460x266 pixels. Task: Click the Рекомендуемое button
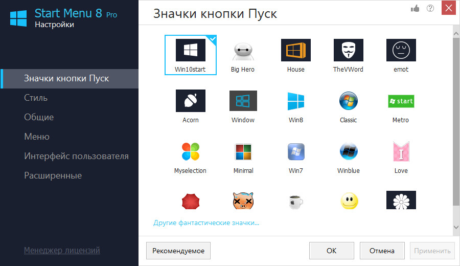click(178, 251)
